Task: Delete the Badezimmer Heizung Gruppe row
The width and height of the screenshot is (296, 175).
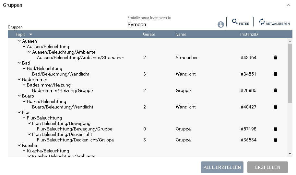Action: click(x=276, y=90)
